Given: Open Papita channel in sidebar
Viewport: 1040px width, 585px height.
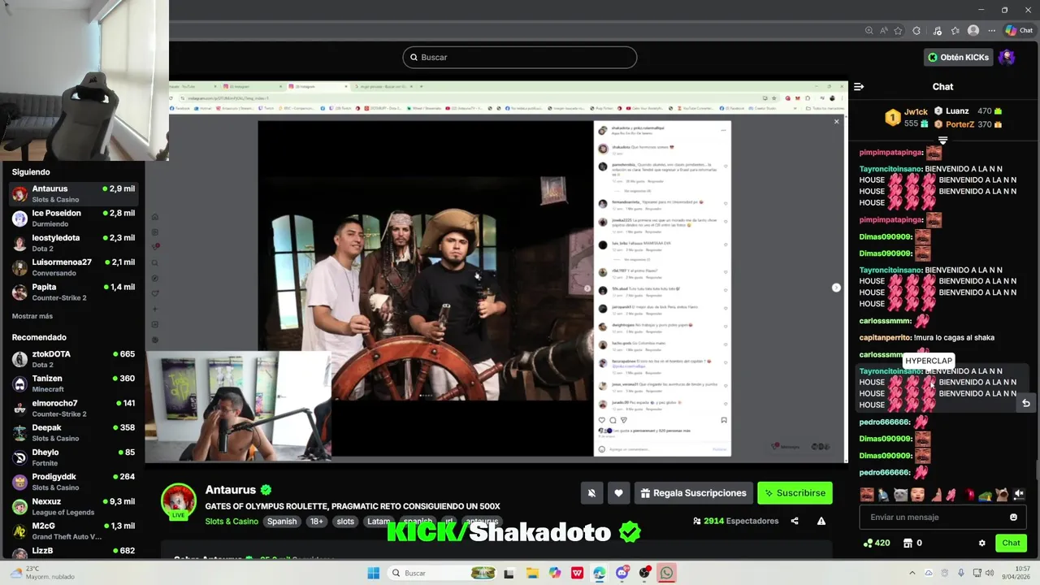Looking at the screenshot, I should 73,292.
